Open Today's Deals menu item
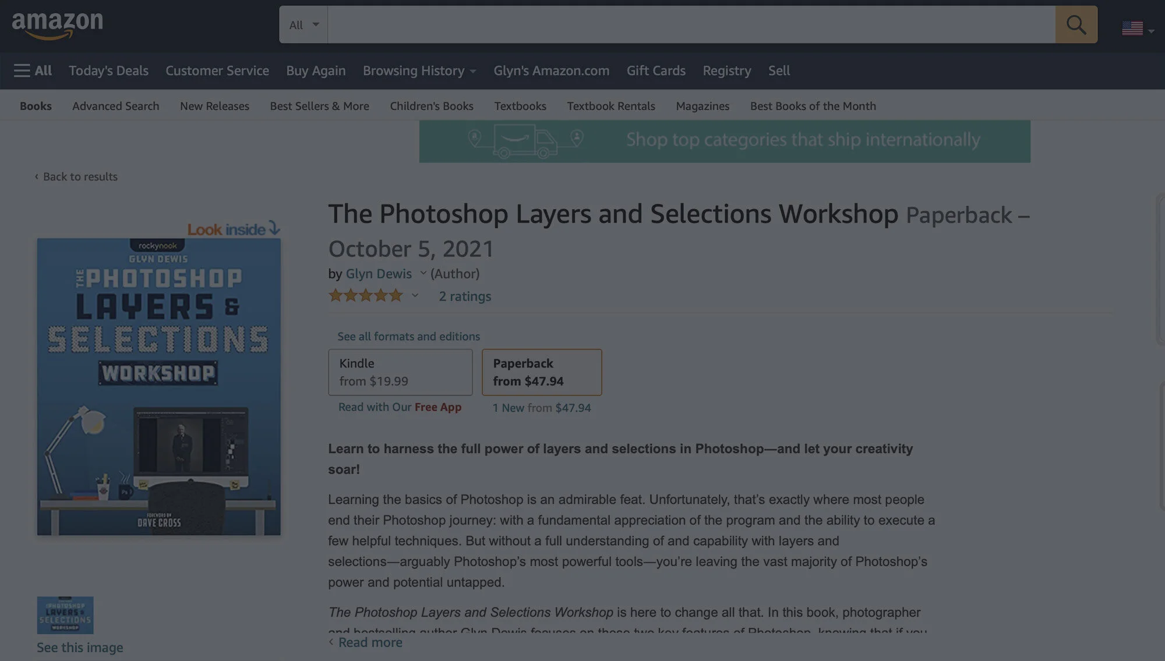Viewport: 1165px width, 661px height. [x=108, y=70]
